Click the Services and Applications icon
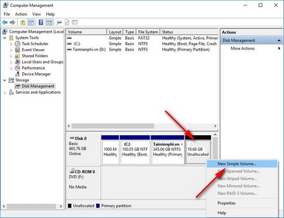The image size is (284, 218). [x=11, y=92]
